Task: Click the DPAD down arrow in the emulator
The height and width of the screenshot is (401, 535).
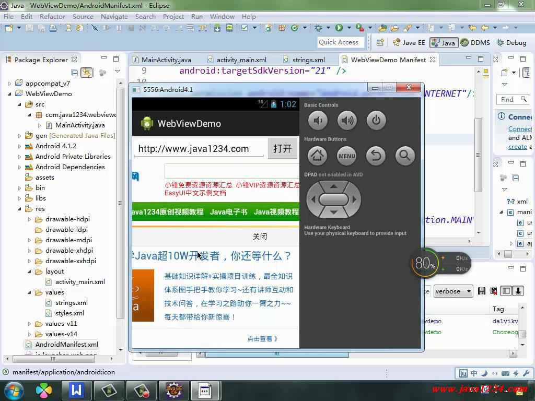Action: tap(334, 213)
